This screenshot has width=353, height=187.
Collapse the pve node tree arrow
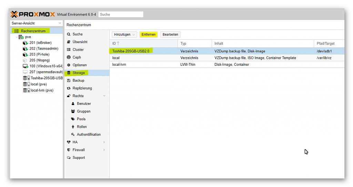coord(17,37)
